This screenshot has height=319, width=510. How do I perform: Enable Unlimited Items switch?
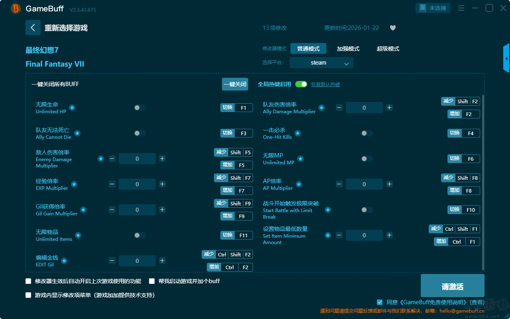coord(140,235)
